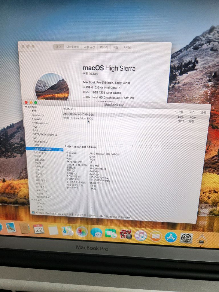
Task: Switch to the 저장 공간 tab
Action: pyautogui.click(x=89, y=47)
